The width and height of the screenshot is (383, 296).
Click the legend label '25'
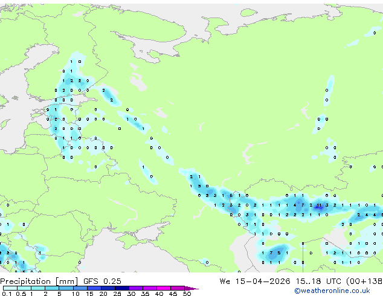(x=117, y=294)
